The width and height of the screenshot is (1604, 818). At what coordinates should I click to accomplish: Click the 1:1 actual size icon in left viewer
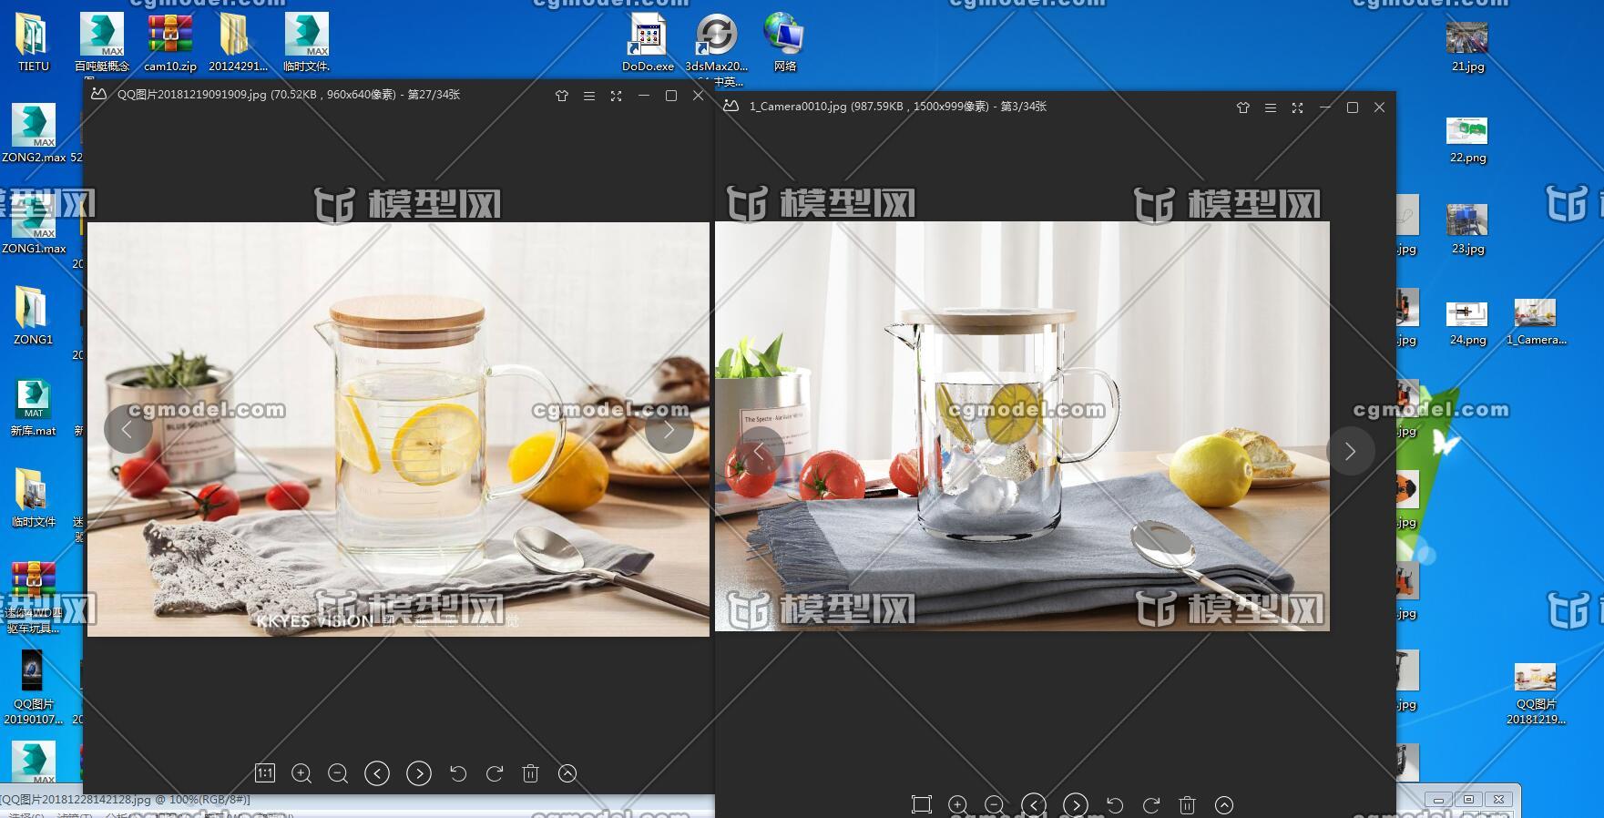point(264,773)
